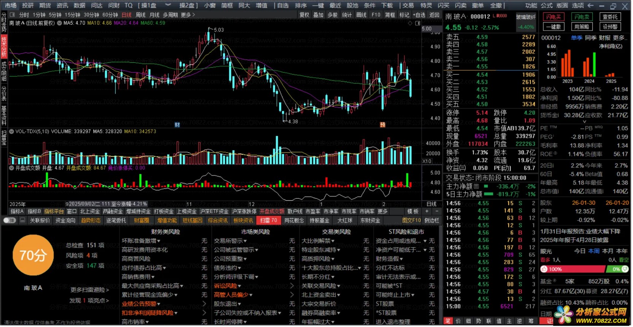Switch to the 60分钟 chart period tab

[x=110, y=15]
